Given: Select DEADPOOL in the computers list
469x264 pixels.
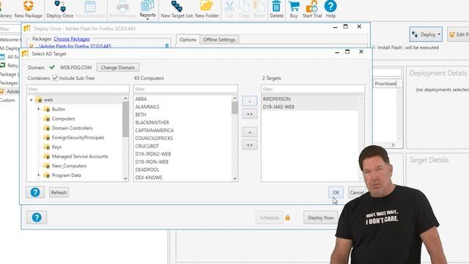Looking at the screenshot, I should click(147, 169).
